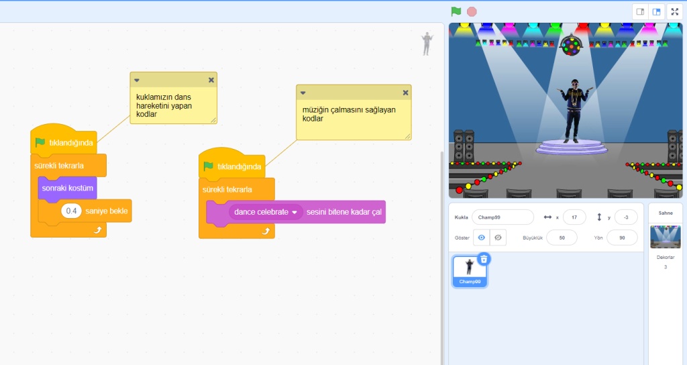Click the Sahne stage panel label

click(x=666, y=213)
